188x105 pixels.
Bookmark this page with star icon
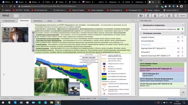157,6
